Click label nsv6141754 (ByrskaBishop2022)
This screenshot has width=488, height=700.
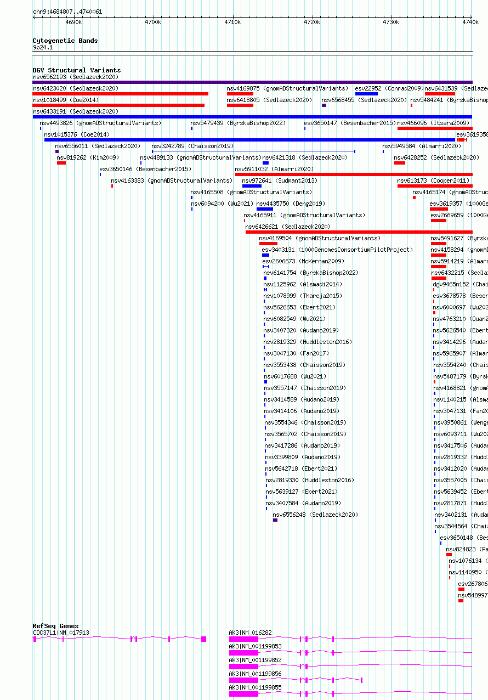(311, 273)
